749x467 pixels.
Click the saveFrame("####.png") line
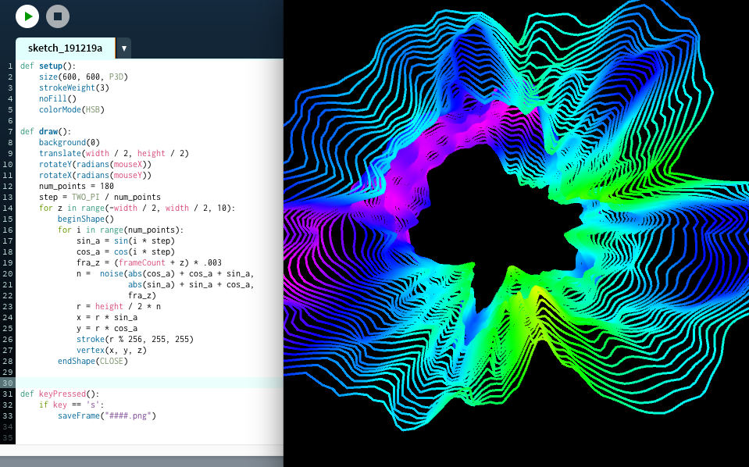(106, 416)
